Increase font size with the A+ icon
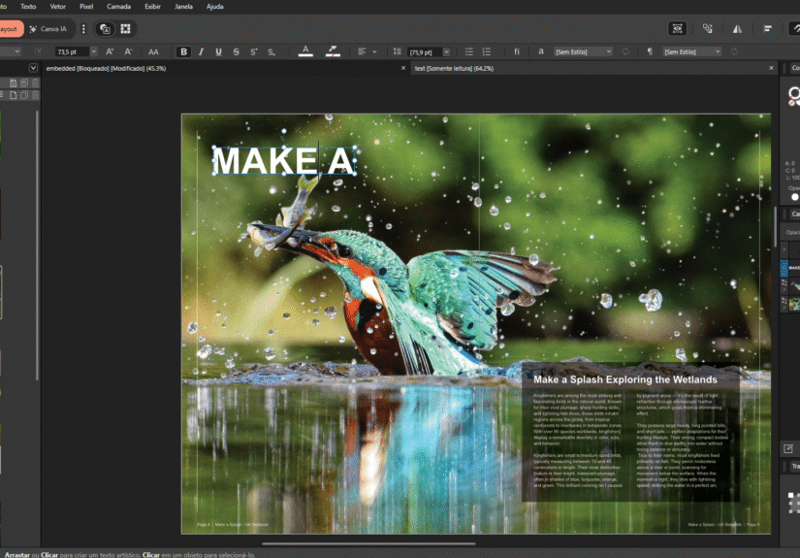800x558 pixels. 110,51
